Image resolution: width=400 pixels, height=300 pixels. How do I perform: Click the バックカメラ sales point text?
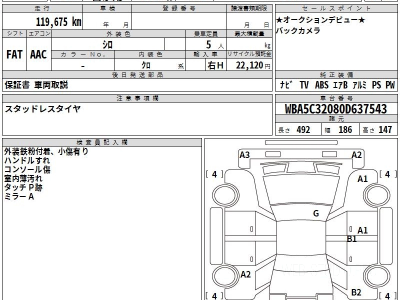tap(298, 31)
